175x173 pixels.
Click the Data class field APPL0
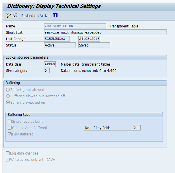click(x=50, y=64)
